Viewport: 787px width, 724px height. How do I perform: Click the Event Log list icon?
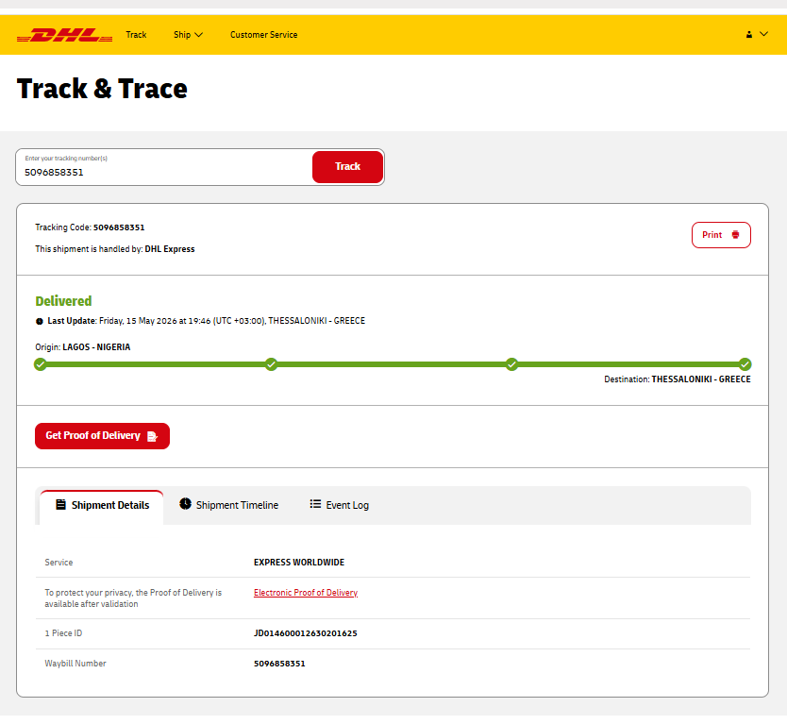pyautogui.click(x=315, y=503)
